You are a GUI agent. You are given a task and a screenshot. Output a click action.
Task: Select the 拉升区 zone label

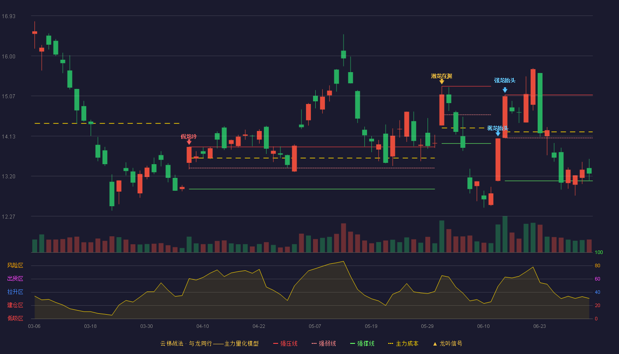tap(15, 292)
